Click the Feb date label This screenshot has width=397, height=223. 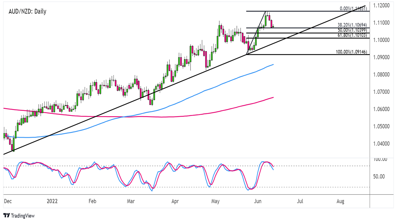point(92,201)
